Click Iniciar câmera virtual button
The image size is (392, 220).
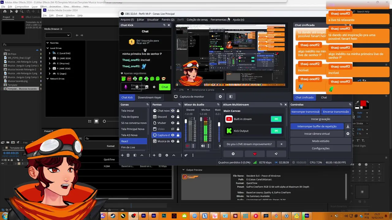coord(317,134)
